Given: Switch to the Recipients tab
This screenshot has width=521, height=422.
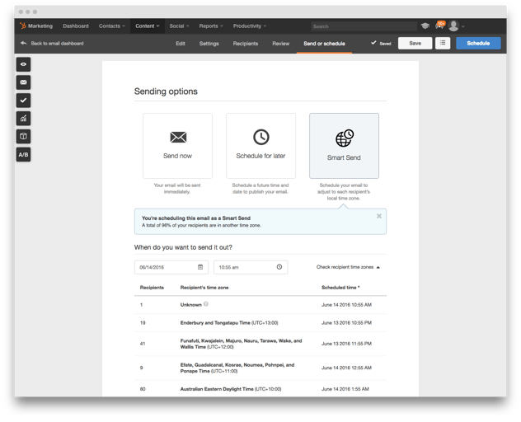Looking at the screenshot, I should (x=246, y=44).
